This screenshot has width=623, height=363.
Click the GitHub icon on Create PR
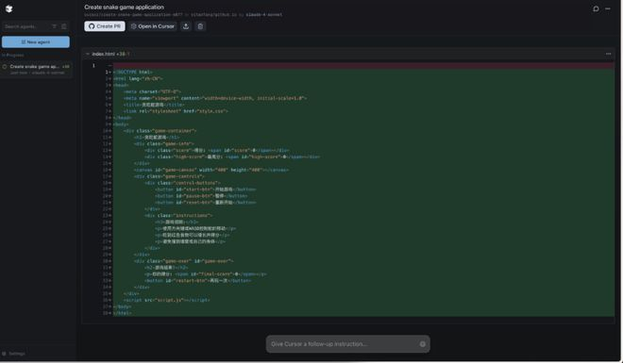pyautogui.click(x=92, y=26)
